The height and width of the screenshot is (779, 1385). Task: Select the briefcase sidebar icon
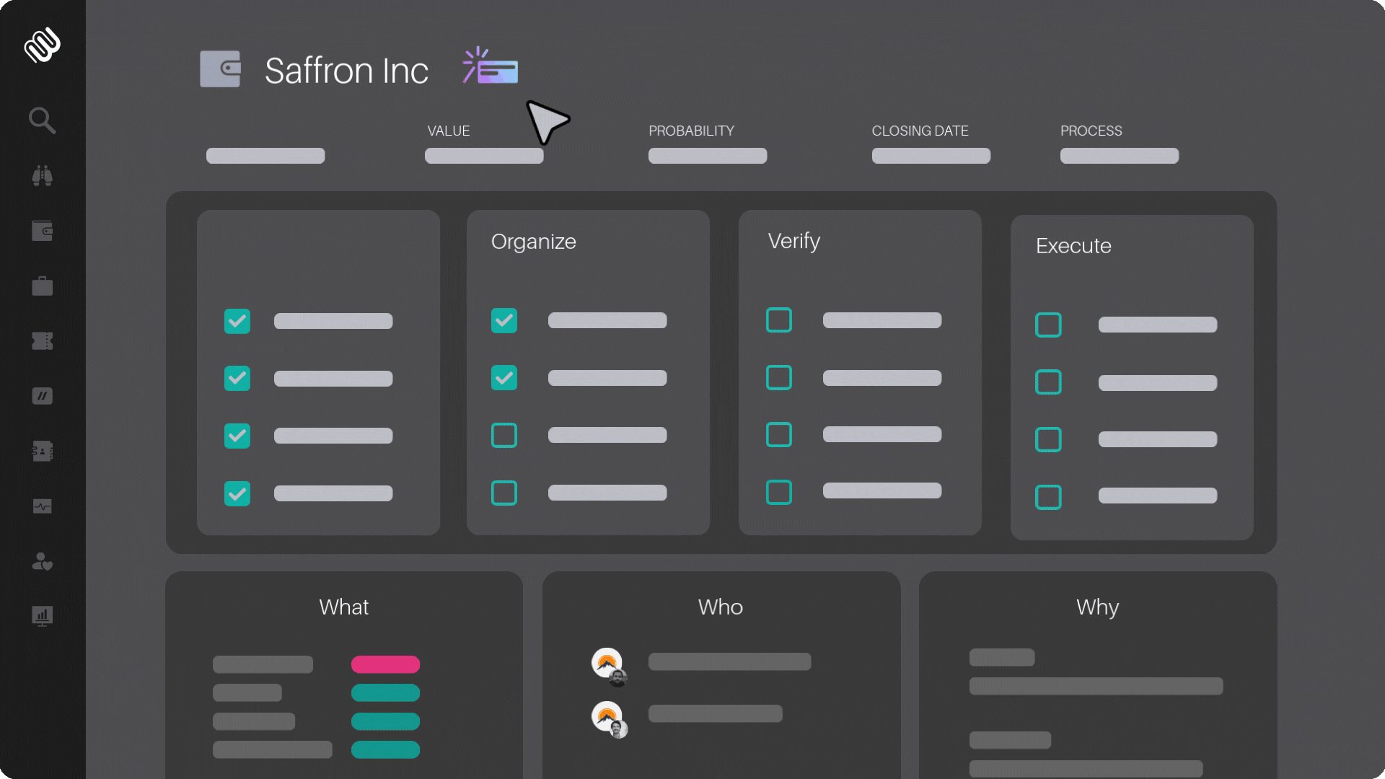42,286
